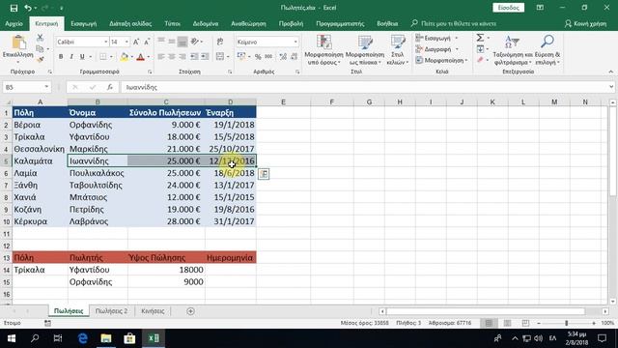Image resolution: width=618 pixels, height=348 pixels.
Task: Click the Cut scissors icon
Action: click(x=40, y=39)
